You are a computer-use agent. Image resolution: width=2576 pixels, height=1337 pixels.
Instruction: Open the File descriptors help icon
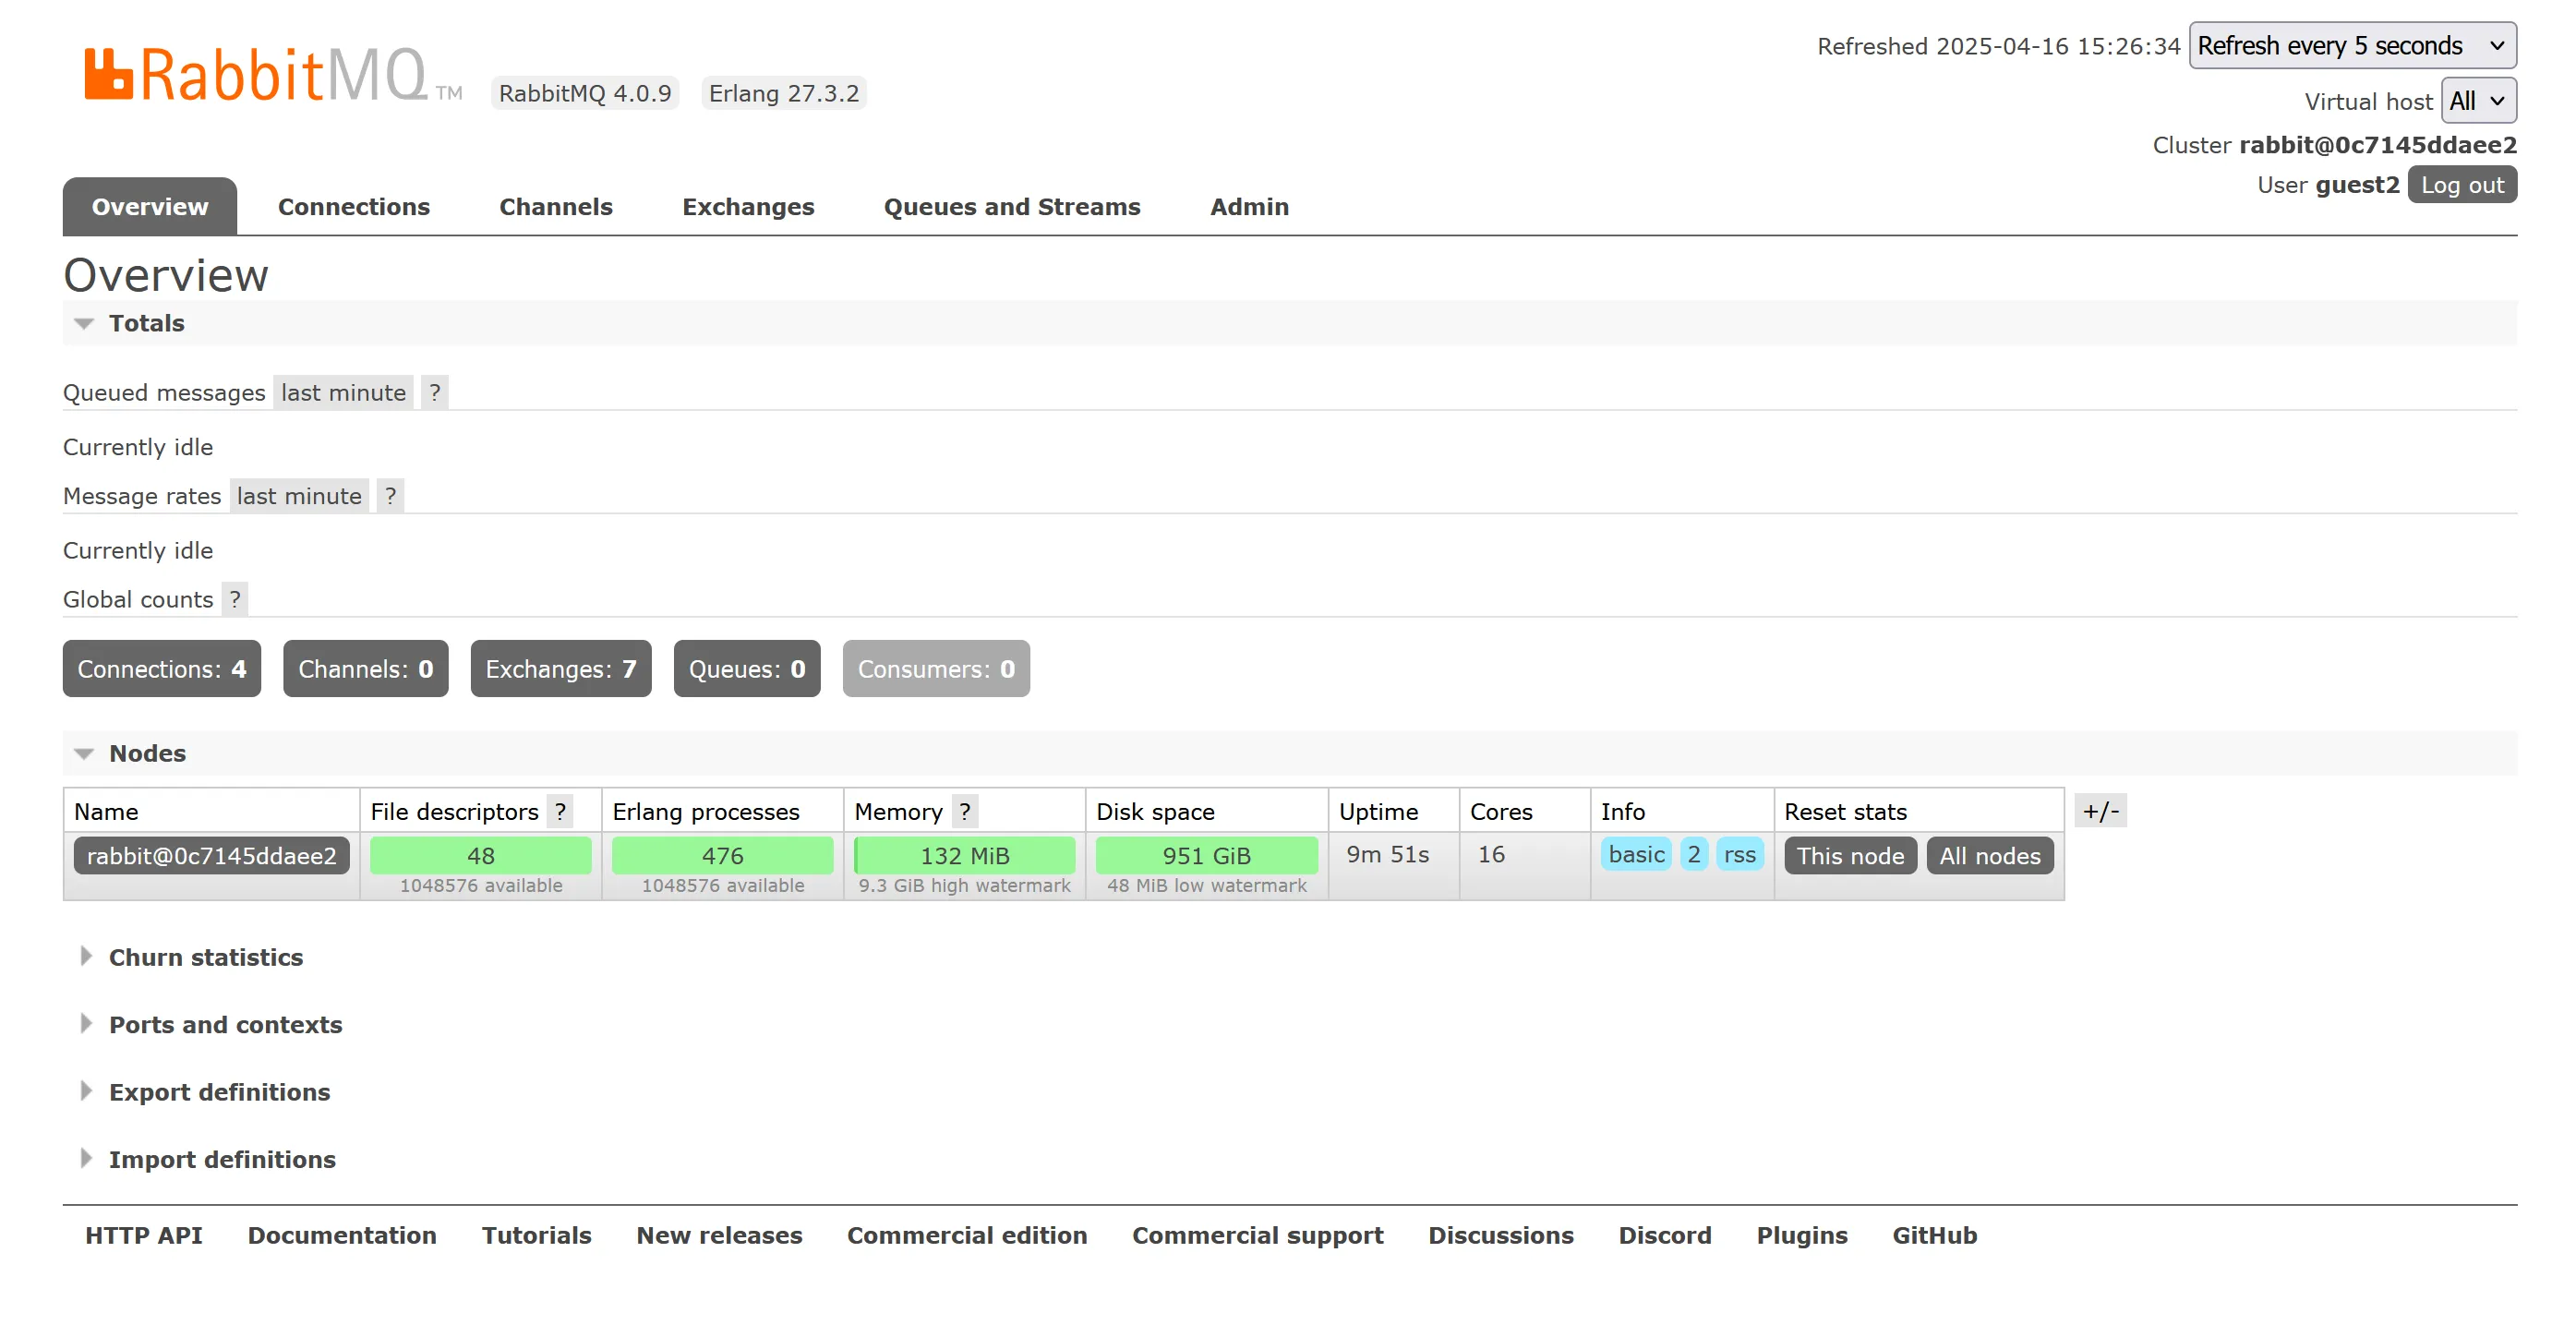click(x=560, y=811)
